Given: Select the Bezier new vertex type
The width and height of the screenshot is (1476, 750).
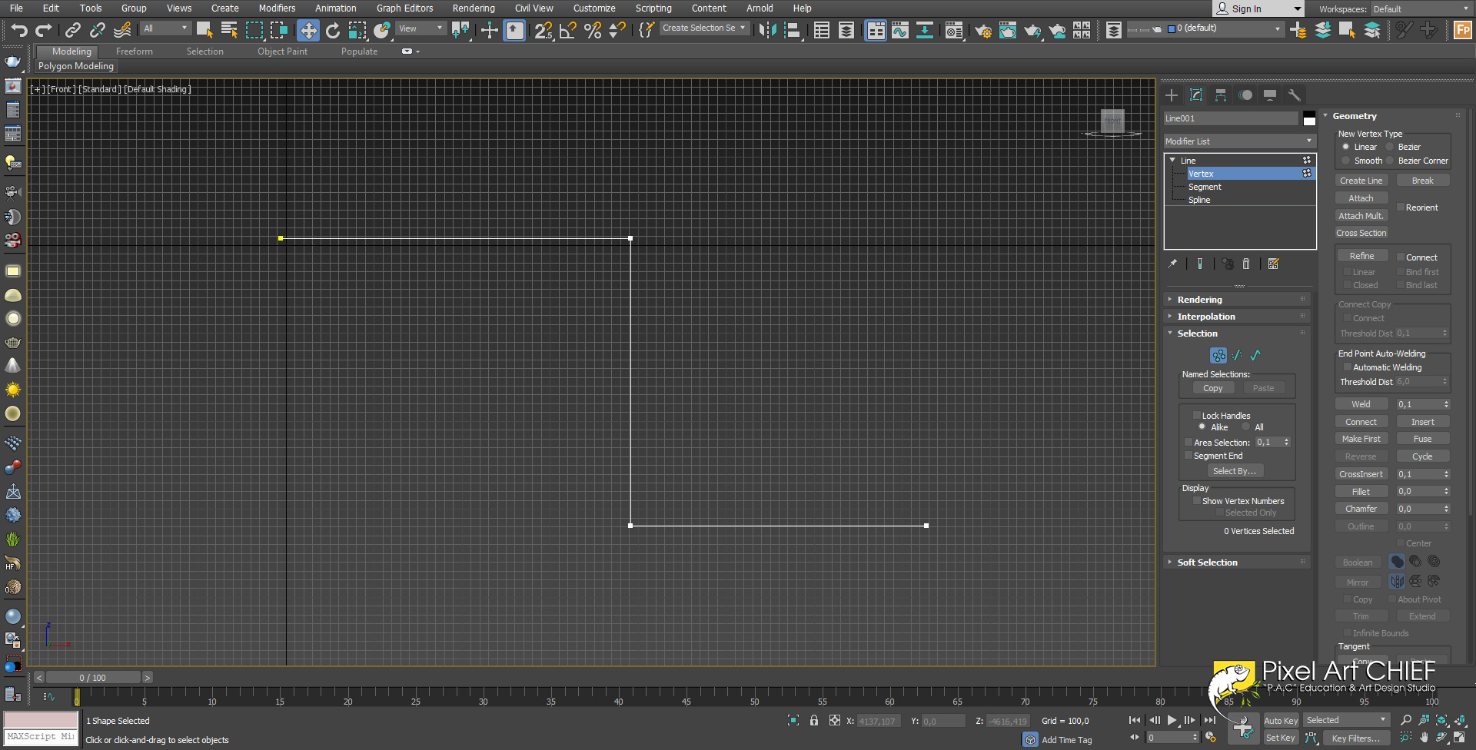Looking at the screenshot, I should 1389,147.
